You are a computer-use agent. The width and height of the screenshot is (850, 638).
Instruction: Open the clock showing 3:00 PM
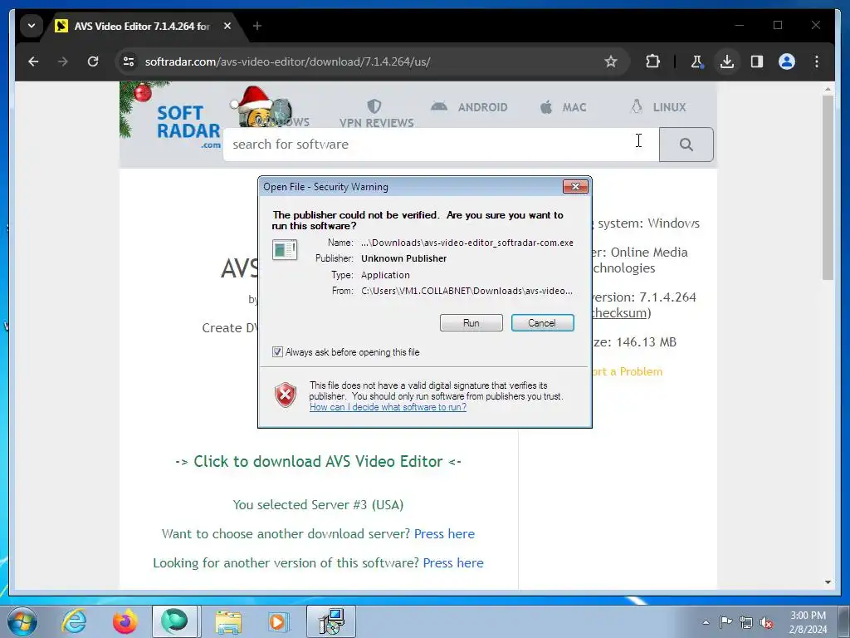coord(808,622)
